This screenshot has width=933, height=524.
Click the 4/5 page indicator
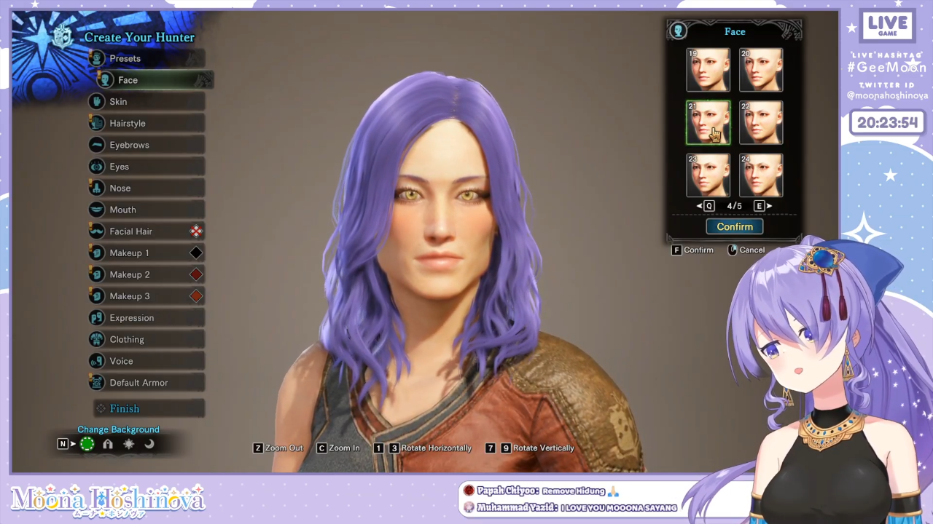(x=734, y=206)
